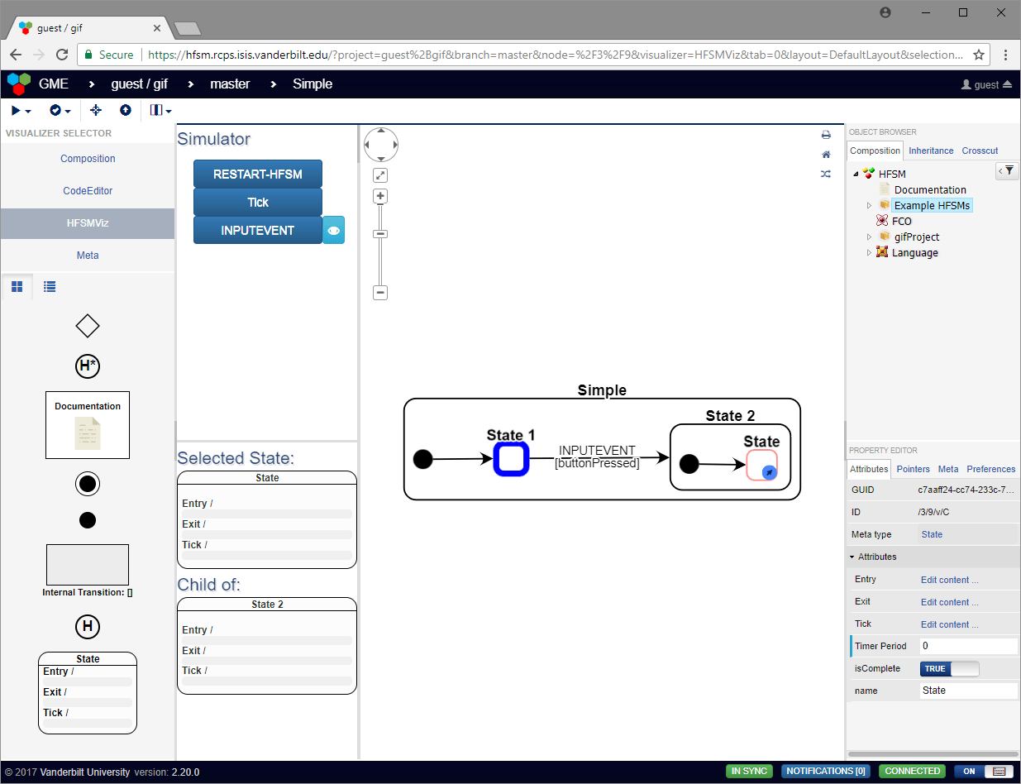1021x784 pixels.
Task: Click the auto-layout shuffle icon on canvas
Action: click(825, 174)
